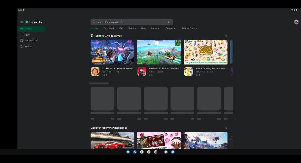
Task: Open the Premium tab
Action: (x=156, y=28)
